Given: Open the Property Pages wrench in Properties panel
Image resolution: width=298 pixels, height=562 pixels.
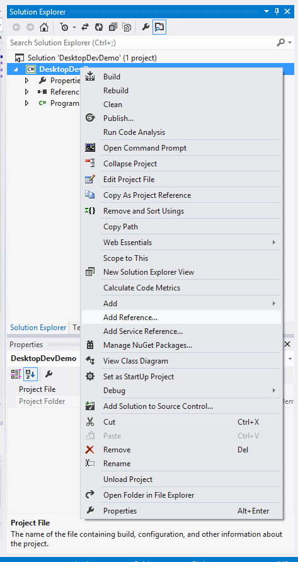Looking at the screenshot, I should coord(49,374).
